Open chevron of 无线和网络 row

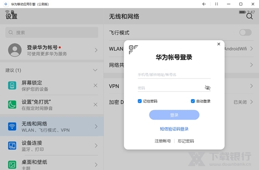96,126
